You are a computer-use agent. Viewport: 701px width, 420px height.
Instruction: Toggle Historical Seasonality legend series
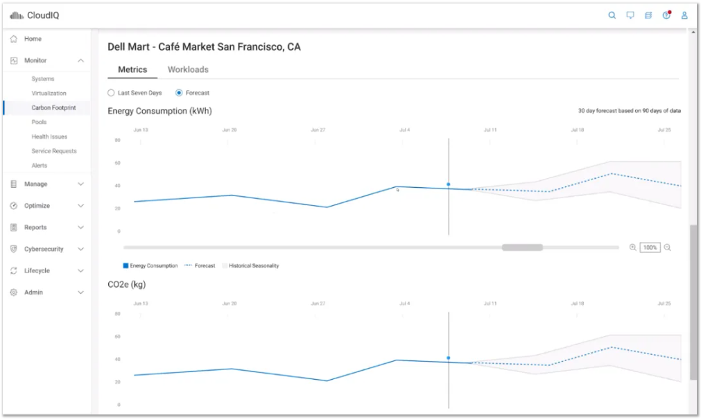pyautogui.click(x=250, y=266)
